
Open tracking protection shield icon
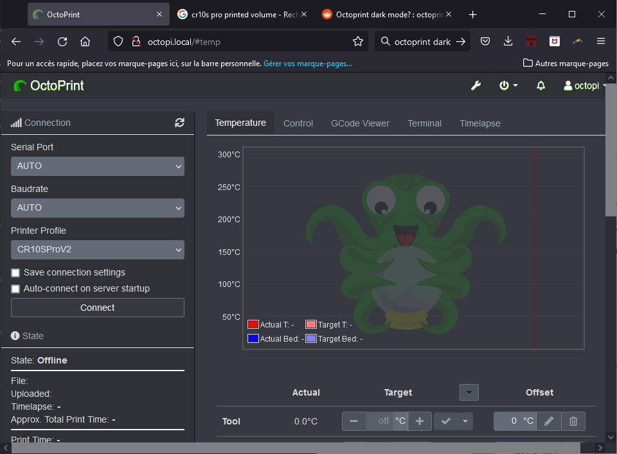click(118, 41)
